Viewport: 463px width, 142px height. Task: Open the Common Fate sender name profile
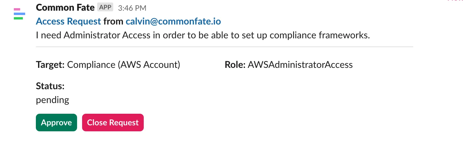coord(65,8)
